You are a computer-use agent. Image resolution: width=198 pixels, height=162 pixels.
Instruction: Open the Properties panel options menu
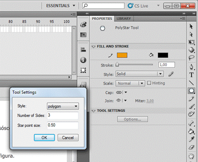182,19
